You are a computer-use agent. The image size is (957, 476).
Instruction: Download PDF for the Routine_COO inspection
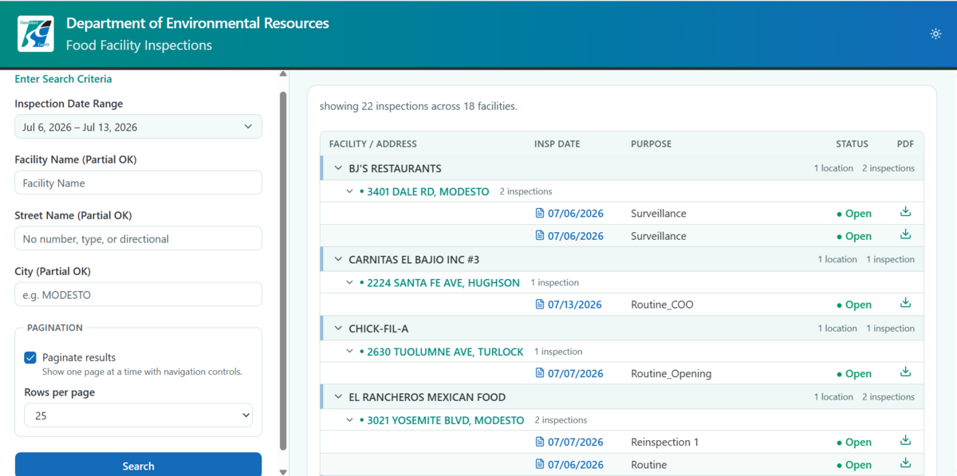[x=905, y=303]
